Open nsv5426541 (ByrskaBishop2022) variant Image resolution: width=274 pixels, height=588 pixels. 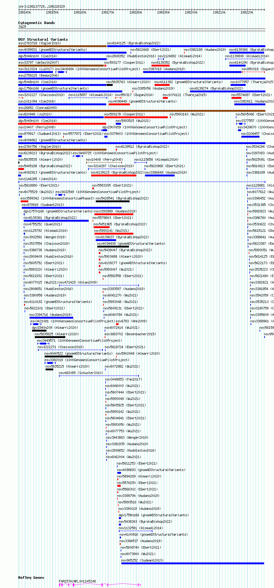[x=122, y=198]
